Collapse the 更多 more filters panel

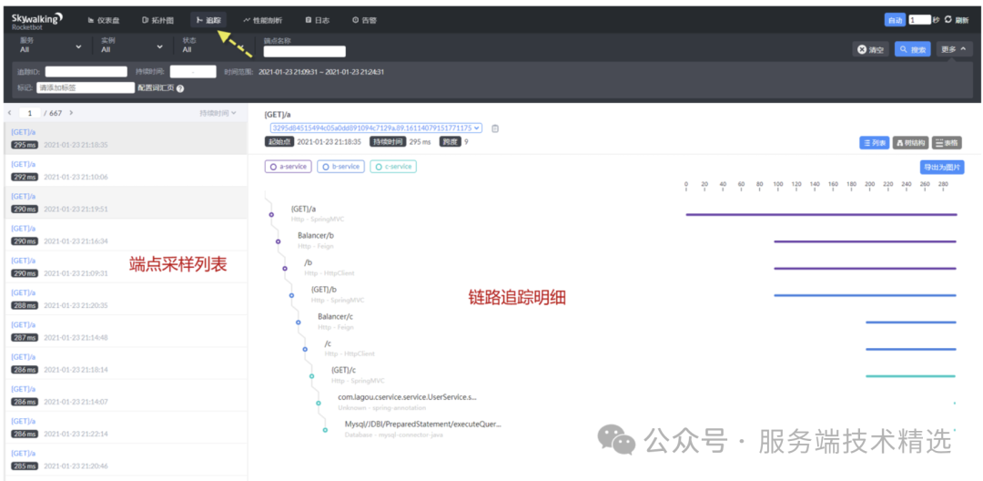954,49
